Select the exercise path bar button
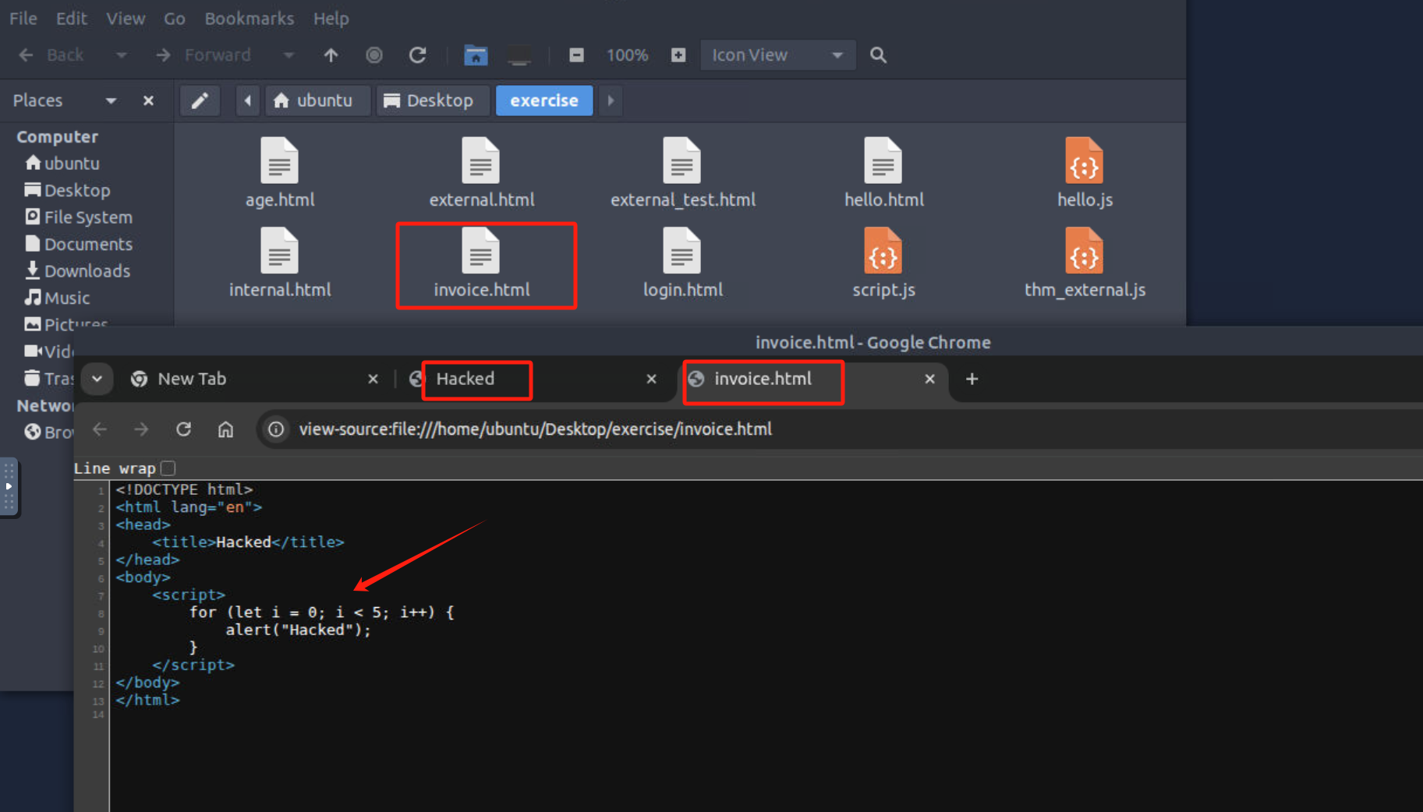This screenshot has height=812, width=1423. point(544,101)
